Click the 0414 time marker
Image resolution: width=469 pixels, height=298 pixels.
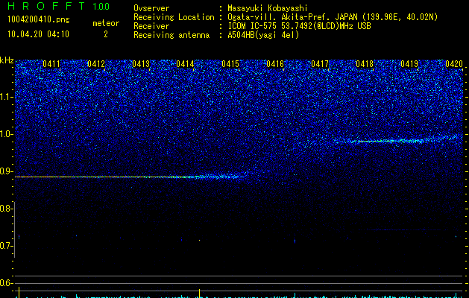[x=185, y=64]
